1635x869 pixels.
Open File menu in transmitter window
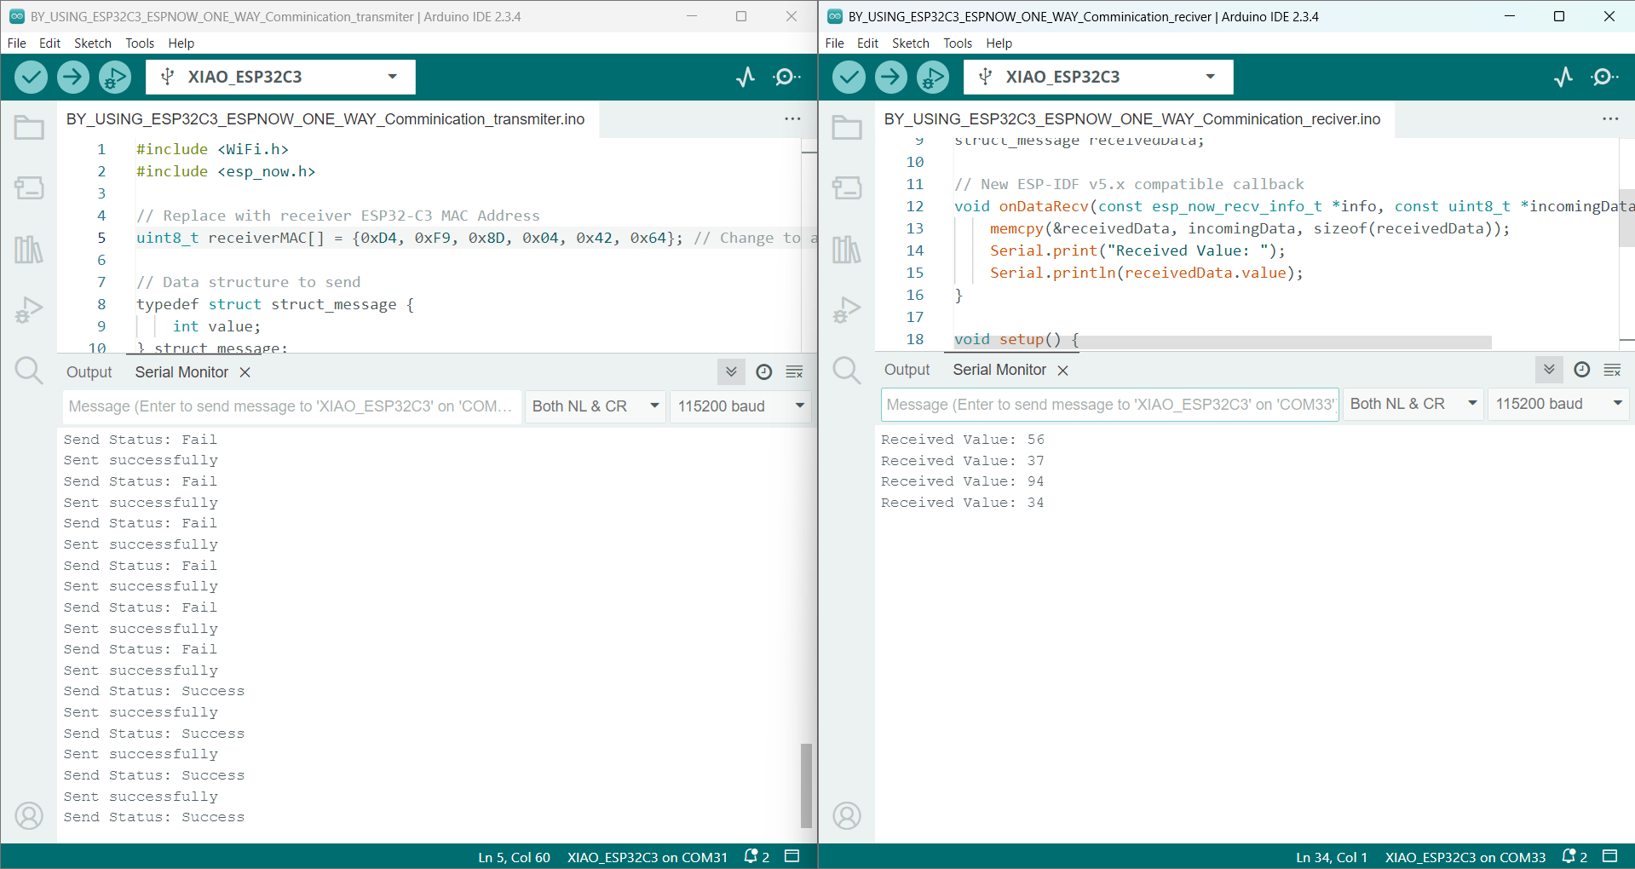click(x=17, y=43)
